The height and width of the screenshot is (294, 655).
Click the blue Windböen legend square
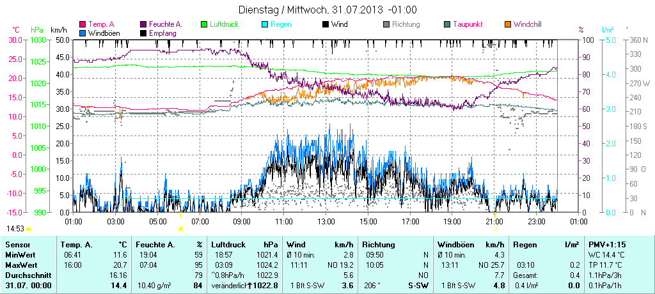82,33
